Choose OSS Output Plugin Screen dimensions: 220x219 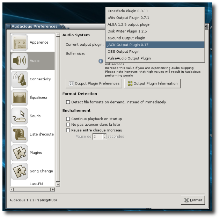tap(155, 51)
